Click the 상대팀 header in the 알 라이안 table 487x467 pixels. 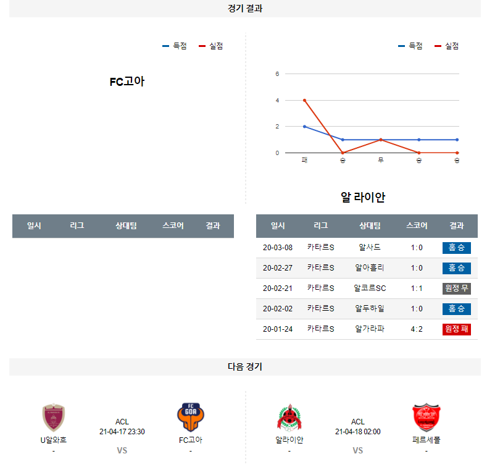click(x=370, y=226)
